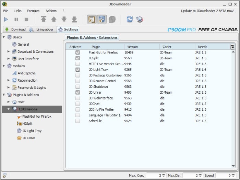240x180 pixels.
Task: Click the JD Unrar archive icon
Action: pyautogui.click(x=19, y=138)
